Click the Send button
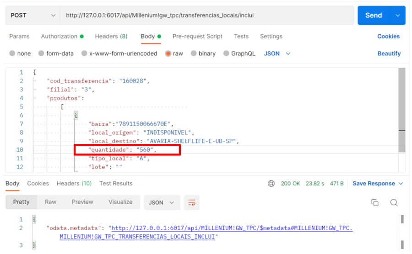The width and height of the screenshot is (412, 254). point(374,15)
